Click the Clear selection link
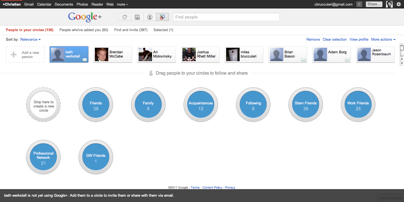This screenshot has height=202, width=404. (x=334, y=40)
